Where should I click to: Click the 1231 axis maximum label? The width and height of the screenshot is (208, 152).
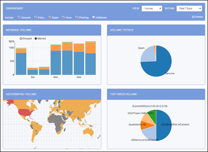click(11, 41)
